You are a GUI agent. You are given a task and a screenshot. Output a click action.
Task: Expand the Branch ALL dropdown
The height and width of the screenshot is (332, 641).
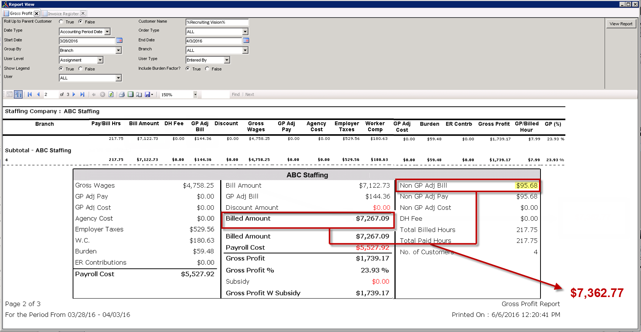(245, 50)
